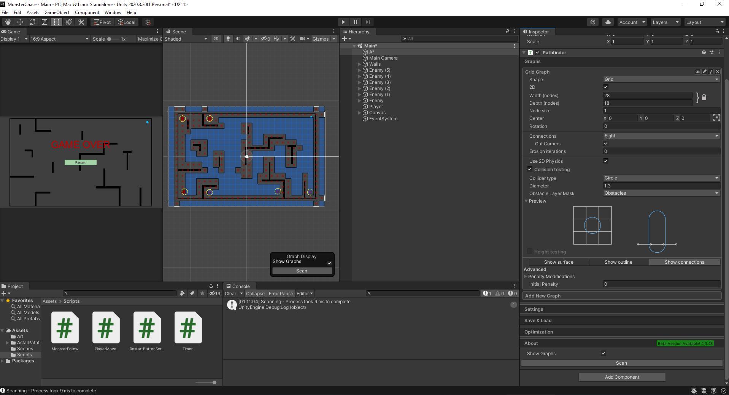Open the Connections dropdown
The image size is (729, 395).
[x=661, y=136]
